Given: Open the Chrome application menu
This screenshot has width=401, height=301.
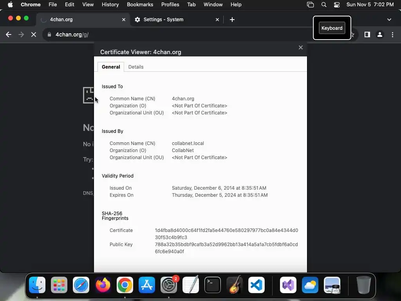Looking at the screenshot, I should pos(31,5).
